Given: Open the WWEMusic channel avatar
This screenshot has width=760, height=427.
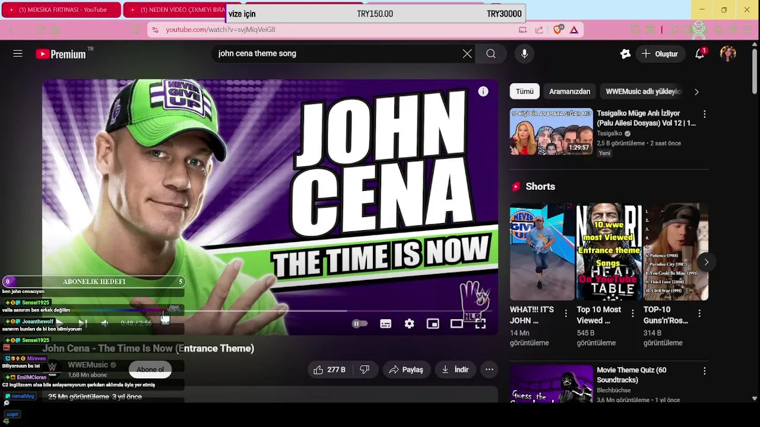Looking at the screenshot, I should click(52, 369).
